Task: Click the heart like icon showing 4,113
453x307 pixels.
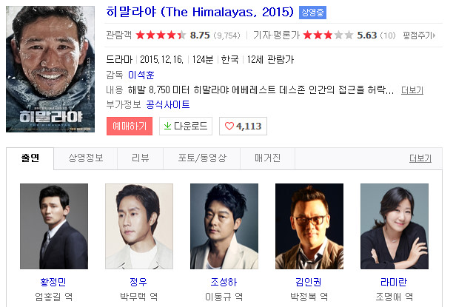Action: pyautogui.click(x=229, y=126)
